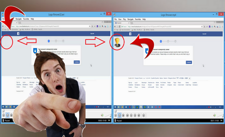Mute speaker icon in Logo Rmover22.avi window

coord(102,115)
